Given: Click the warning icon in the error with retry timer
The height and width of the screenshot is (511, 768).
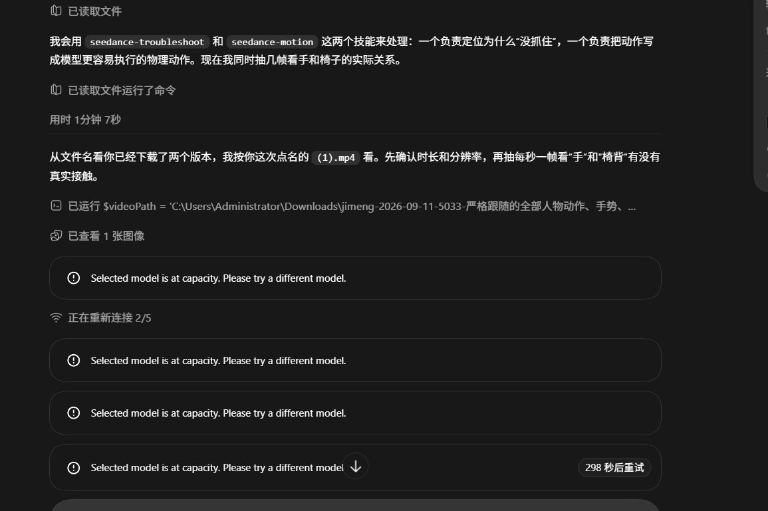Looking at the screenshot, I should 73,467.
